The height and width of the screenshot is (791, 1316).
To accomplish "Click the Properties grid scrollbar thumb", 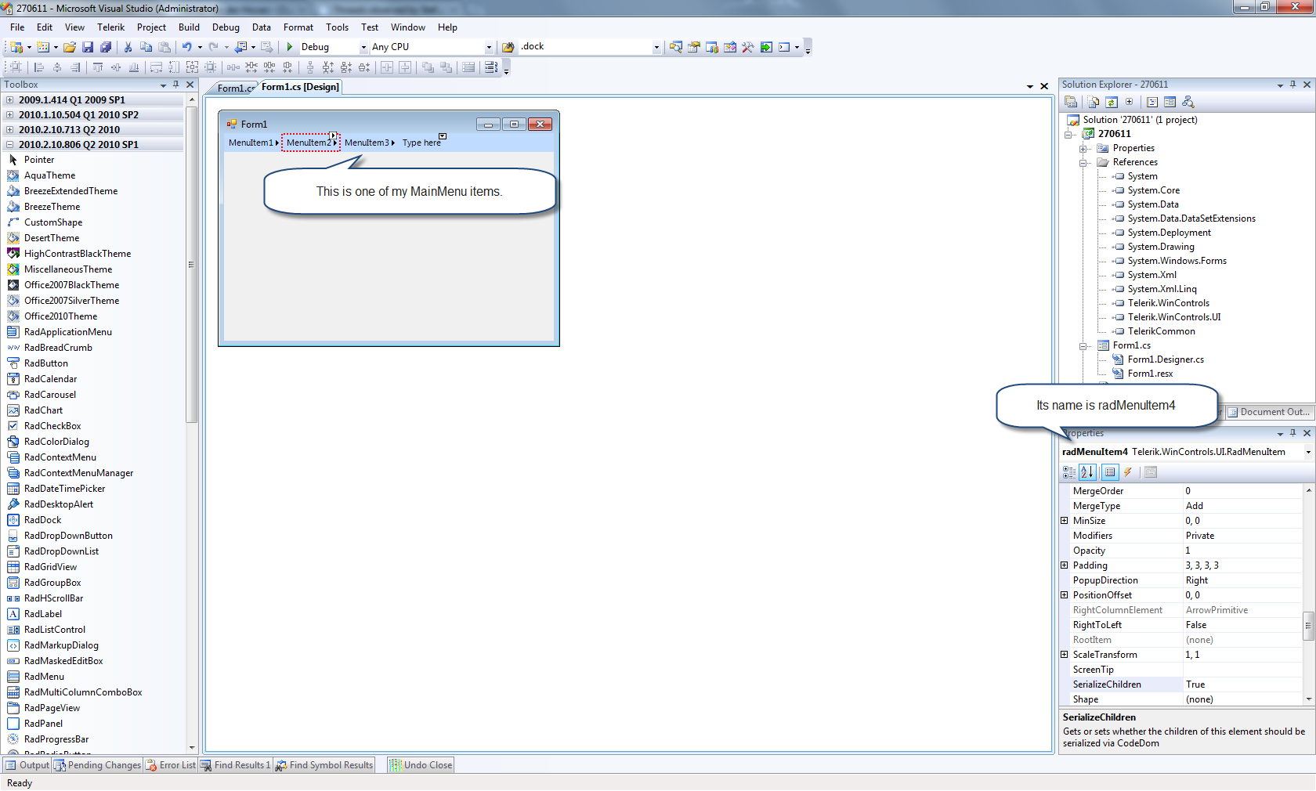I will [x=1307, y=626].
